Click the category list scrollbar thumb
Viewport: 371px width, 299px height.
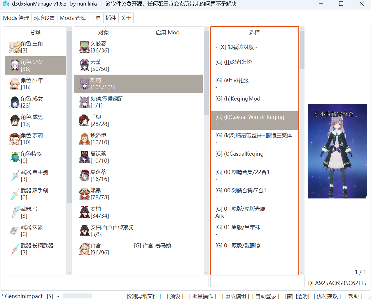[x=70, y=117]
